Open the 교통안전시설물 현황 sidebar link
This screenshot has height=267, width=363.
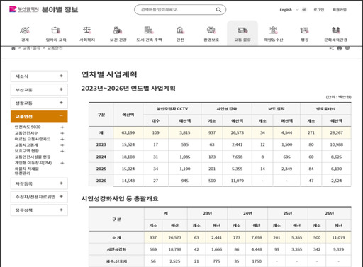coord(33,157)
